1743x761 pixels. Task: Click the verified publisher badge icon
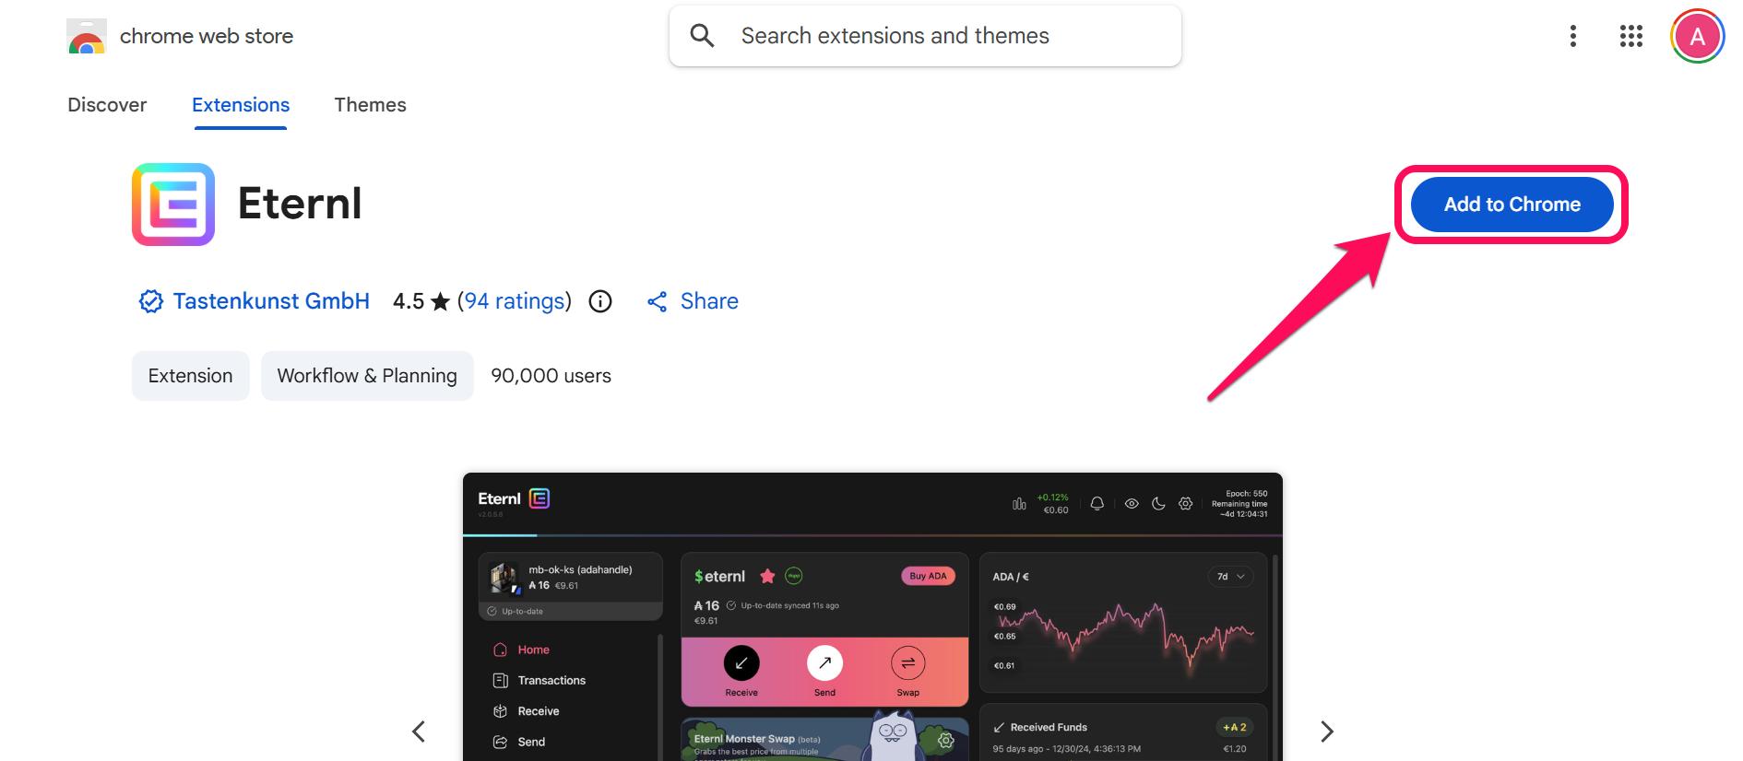150,301
